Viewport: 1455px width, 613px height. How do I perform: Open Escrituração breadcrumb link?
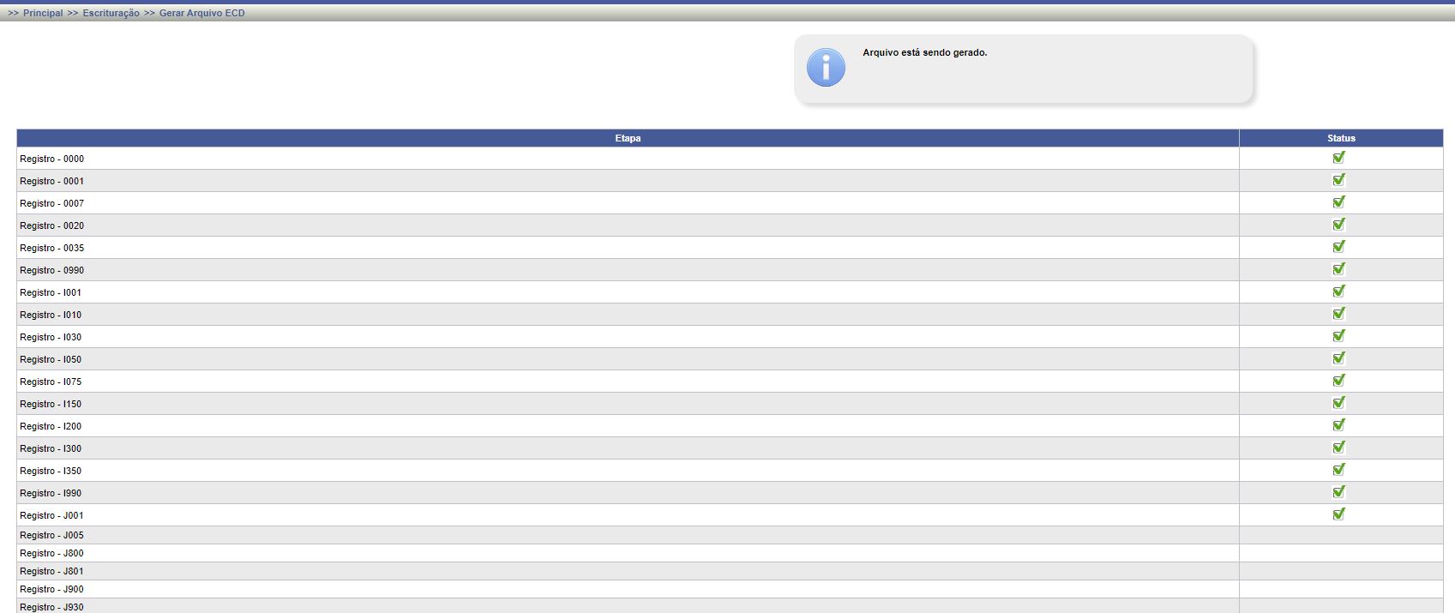point(111,13)
